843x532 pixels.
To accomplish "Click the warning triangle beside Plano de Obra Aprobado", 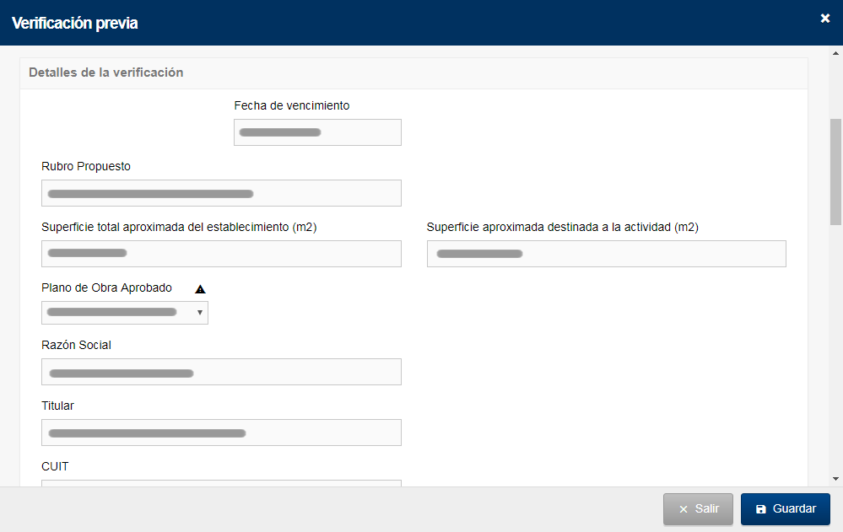I will (x=200, y=289).
